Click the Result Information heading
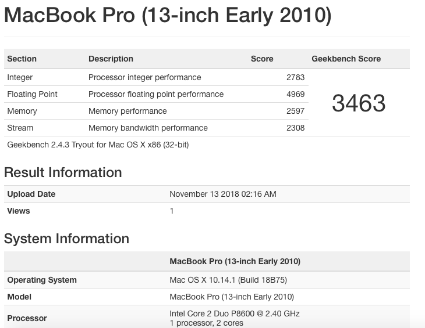The height and width of the screenshot is (328, 425). point(63,172)
